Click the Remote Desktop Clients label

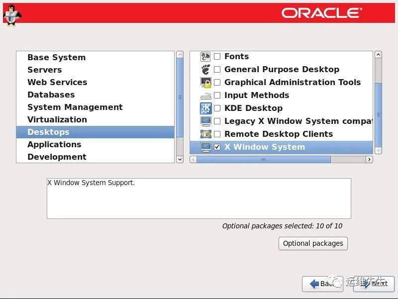click(x=279, y=134)
